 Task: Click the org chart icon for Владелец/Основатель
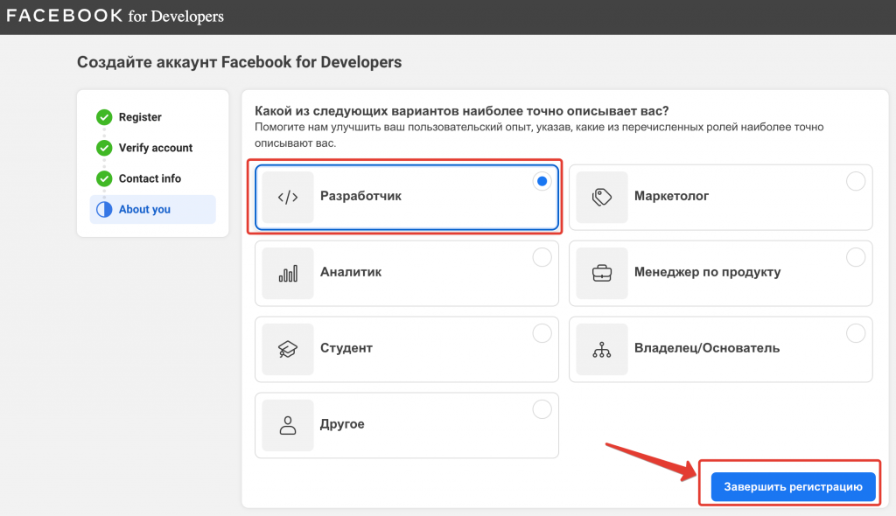602,349
